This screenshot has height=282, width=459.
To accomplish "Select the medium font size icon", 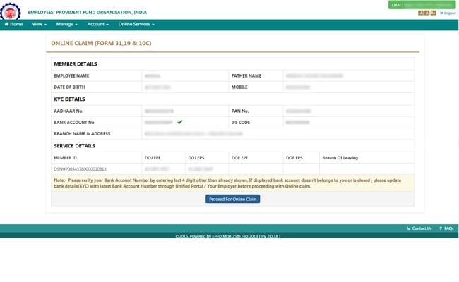I will [x=426, y=13].
